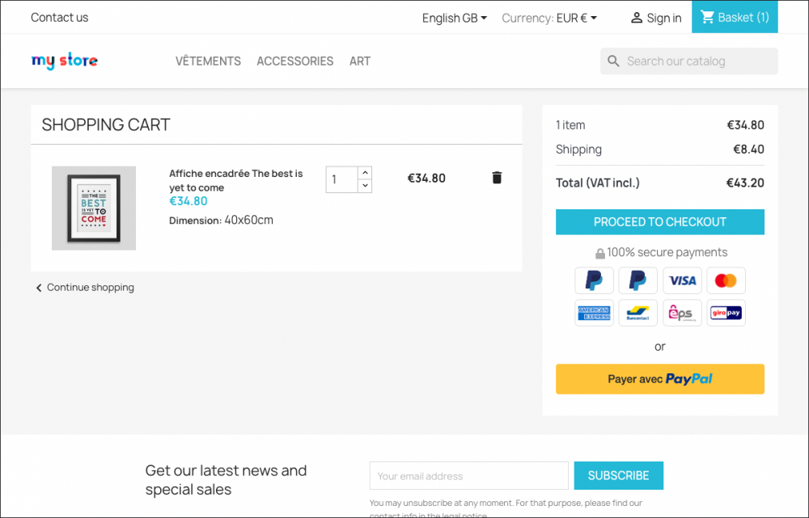The width and height of the screenshot is (809, 518).
Task: Click the American Express payment icon
Action: click(594, 313)
